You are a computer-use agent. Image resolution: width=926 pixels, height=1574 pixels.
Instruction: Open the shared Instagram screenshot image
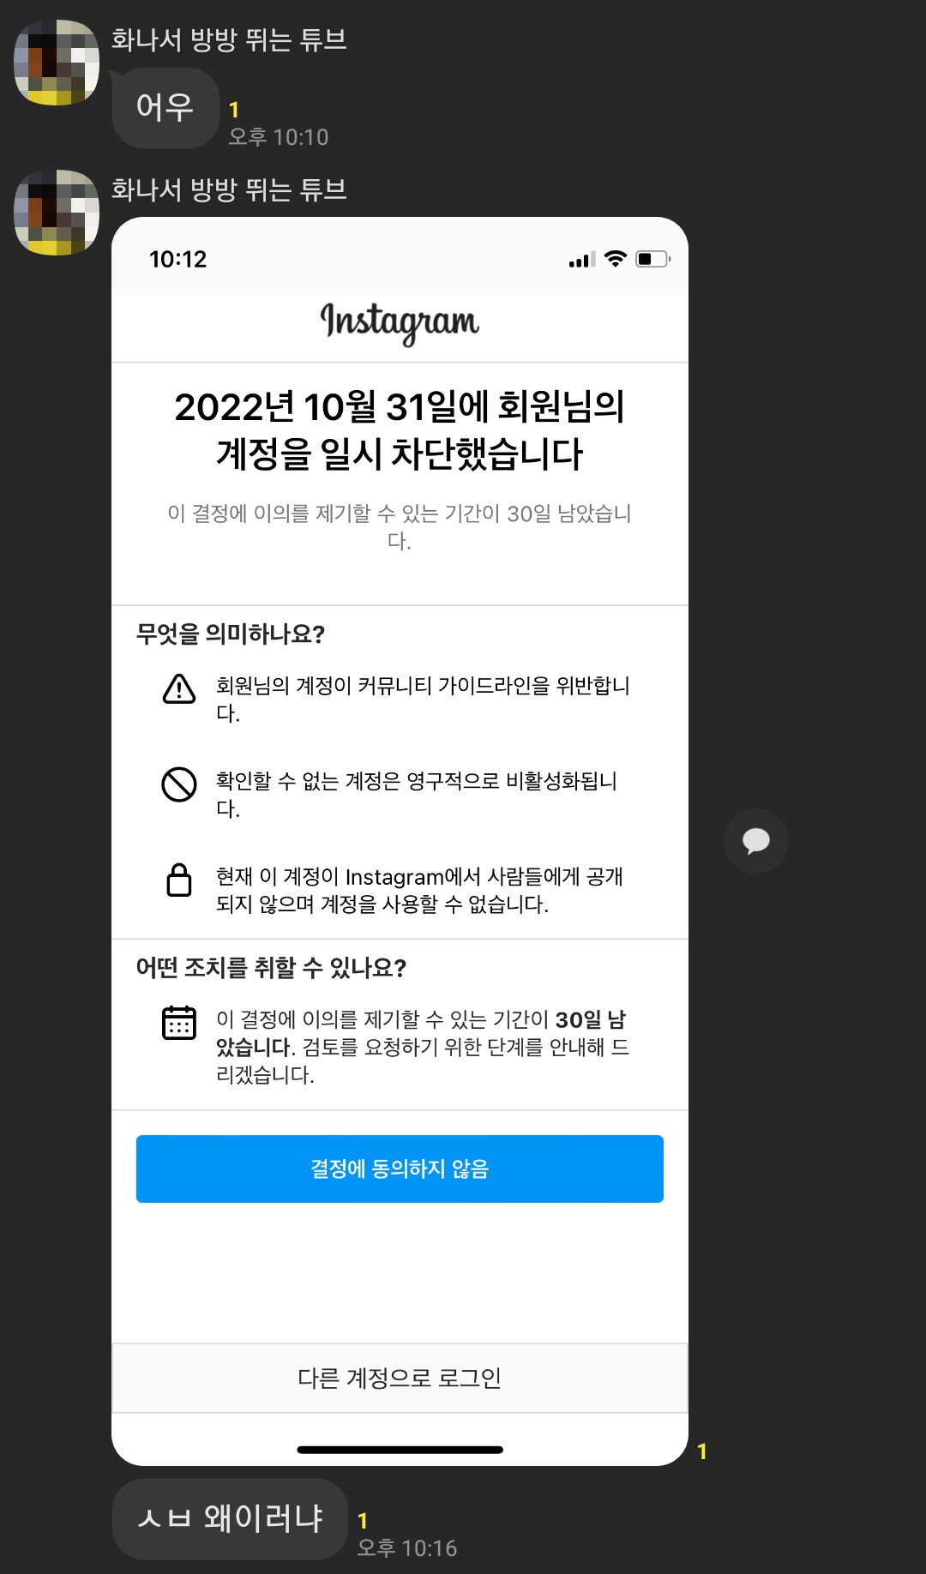tap(400, 841)
